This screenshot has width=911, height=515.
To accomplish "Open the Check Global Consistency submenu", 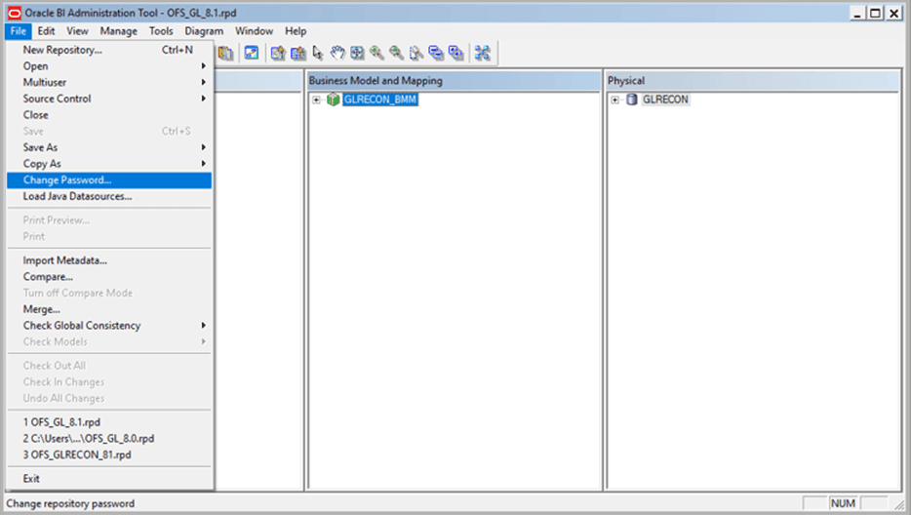I will pyautogui.click(x=109, y=326).
